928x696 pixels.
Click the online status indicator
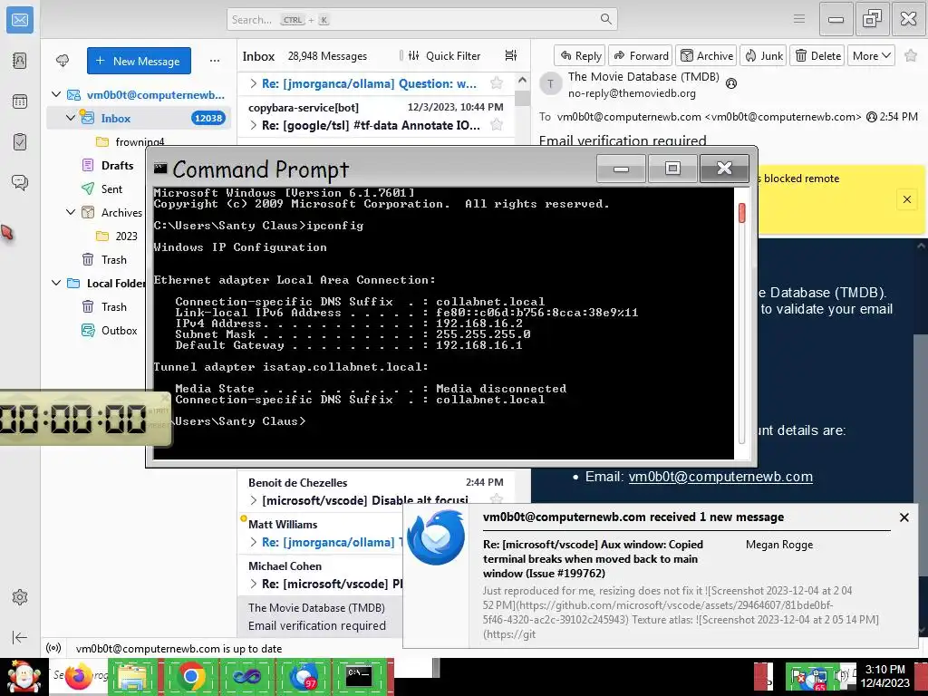[x=53, y=648]
